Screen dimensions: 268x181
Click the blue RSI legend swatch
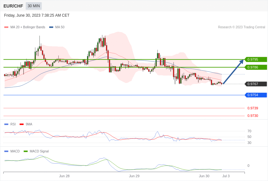tap(6, 124)
